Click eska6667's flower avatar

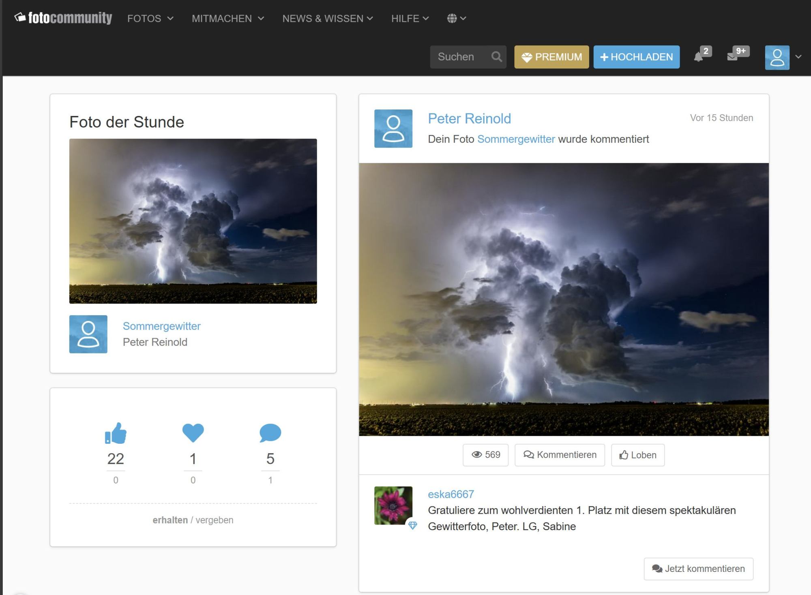(393, 505)
